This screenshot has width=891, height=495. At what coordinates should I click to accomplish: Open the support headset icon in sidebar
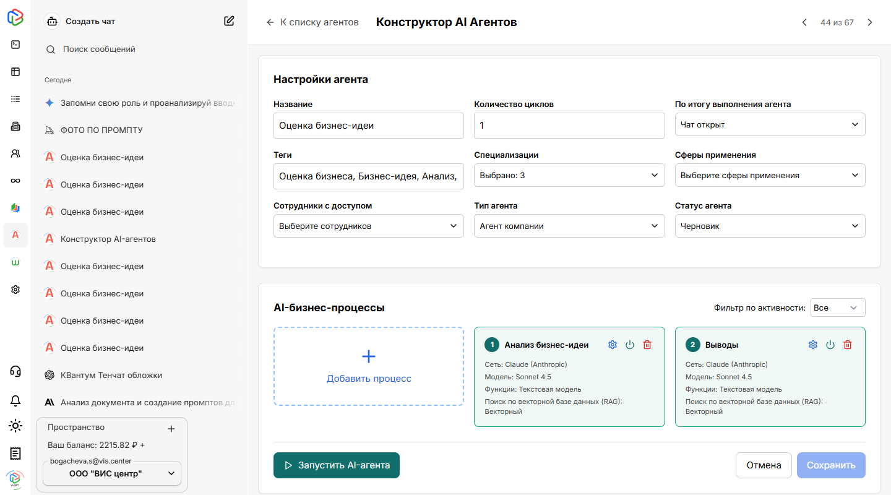point(15,371)
